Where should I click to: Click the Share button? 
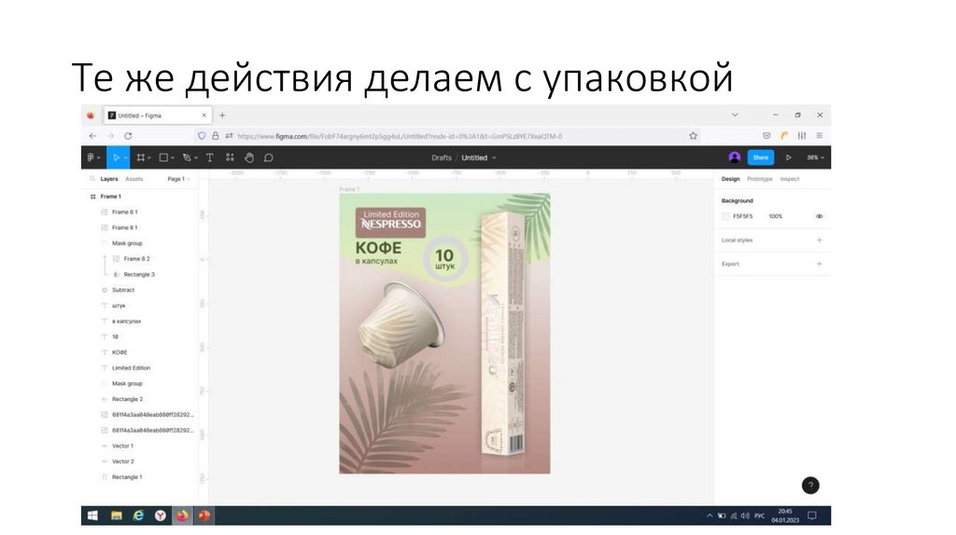tap(760, 157)
